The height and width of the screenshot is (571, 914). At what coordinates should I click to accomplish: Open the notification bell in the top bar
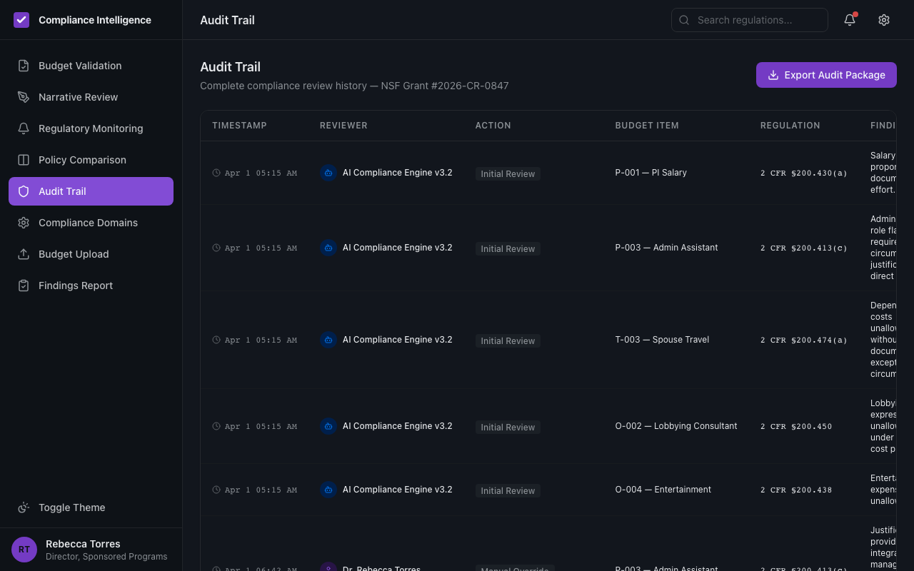point(849,20)
